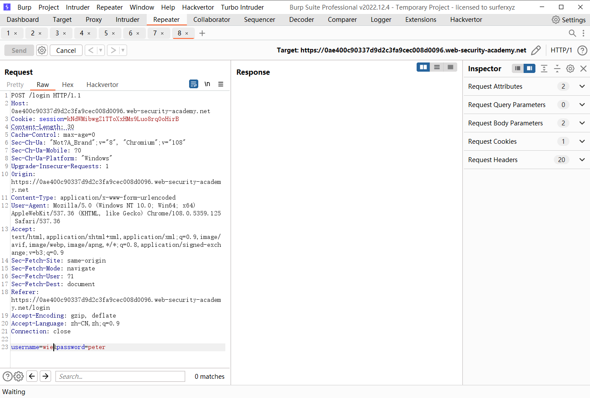Open the help icon beside HTTP/1

582,50
